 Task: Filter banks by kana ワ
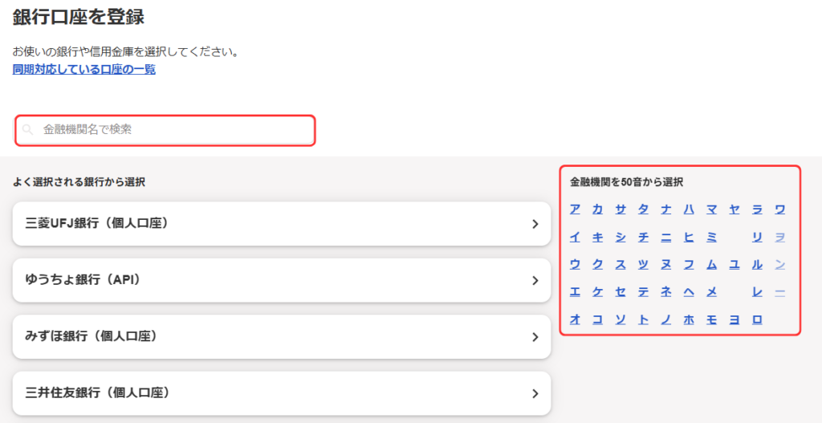[x=779, y=209]
